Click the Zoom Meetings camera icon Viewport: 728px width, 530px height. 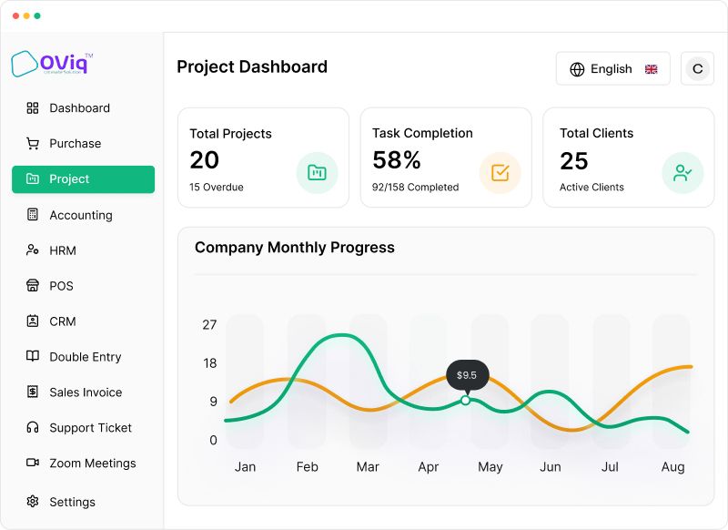point(33,463)
